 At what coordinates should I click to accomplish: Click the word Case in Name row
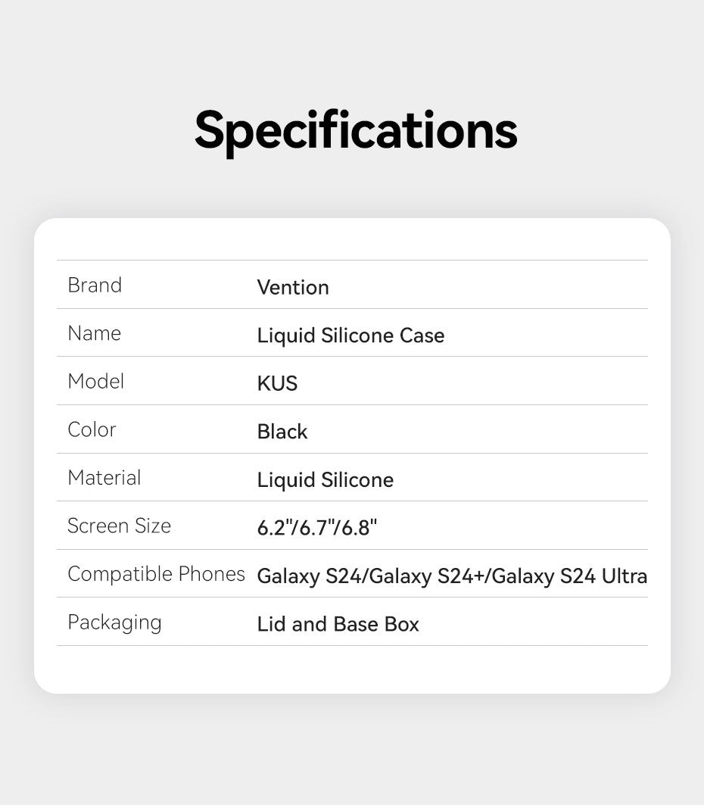click(422, 335)
